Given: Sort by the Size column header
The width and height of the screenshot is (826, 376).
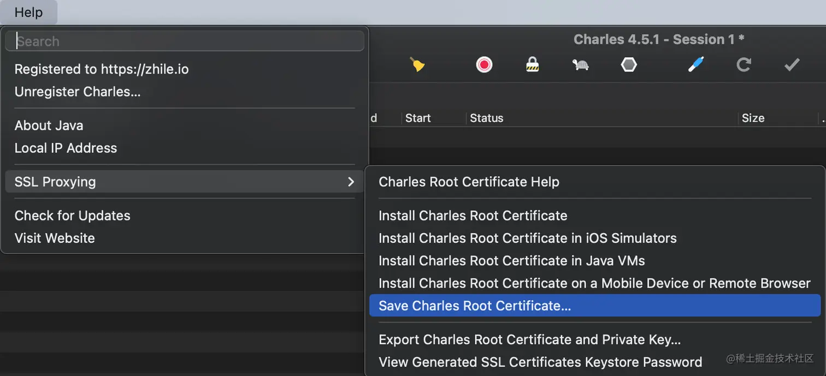Looking at the screenshot, I should tap(777, 118).
